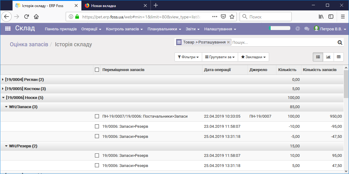
Task: Switch to the Новая вкладка tab
Action: tap(116, 6)
